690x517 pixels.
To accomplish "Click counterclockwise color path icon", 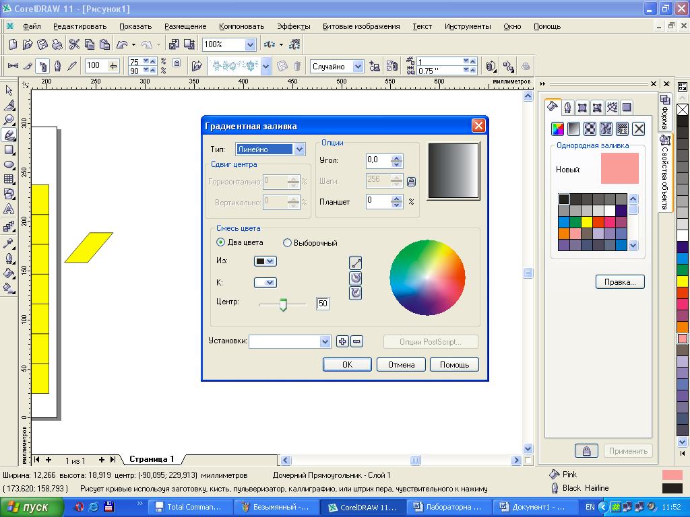I will (356, 278).
